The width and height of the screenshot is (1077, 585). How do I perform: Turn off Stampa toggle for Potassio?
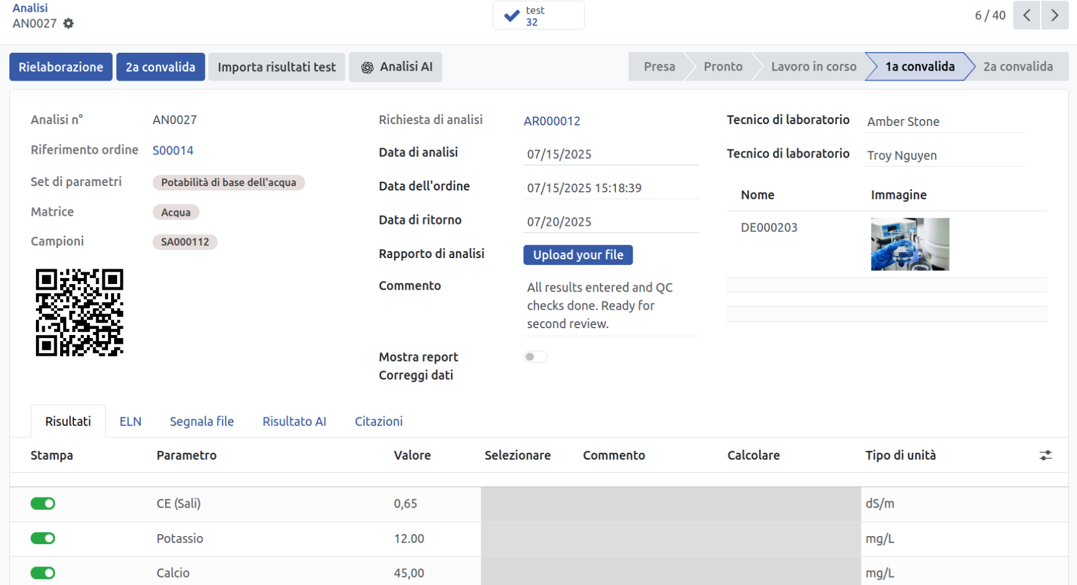[x=43, y=538]
